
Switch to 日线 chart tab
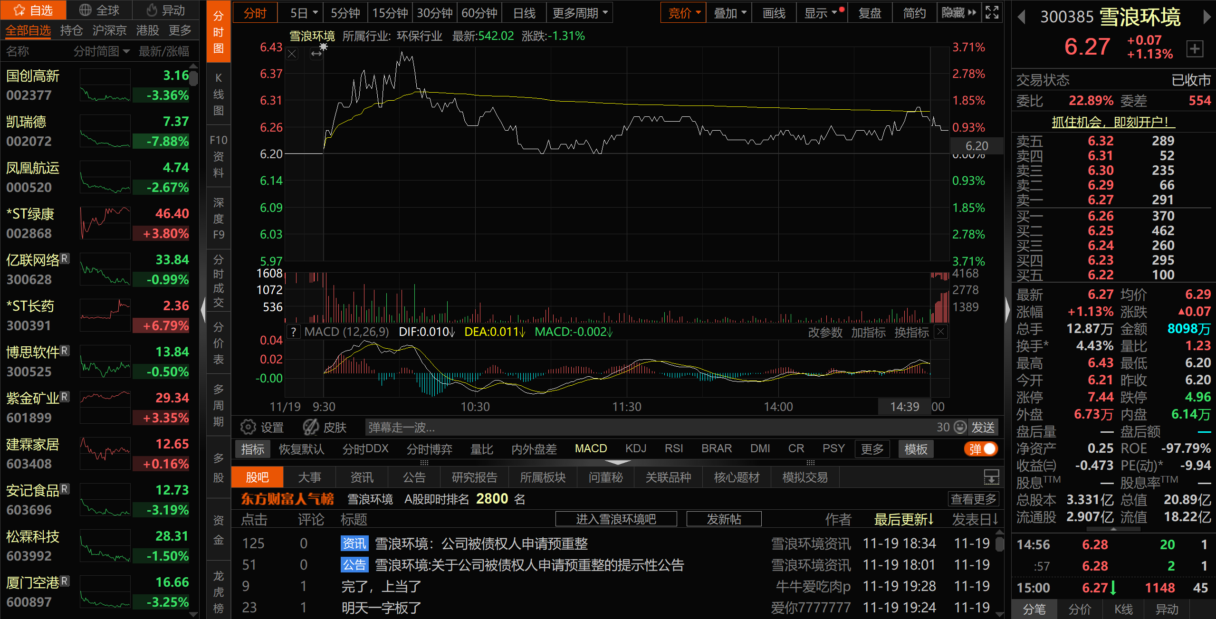click(x=524, y=13)
